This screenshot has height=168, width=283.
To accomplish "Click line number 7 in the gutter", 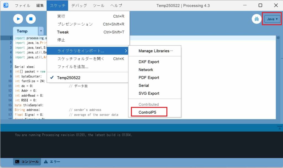I will click(11, 67).
